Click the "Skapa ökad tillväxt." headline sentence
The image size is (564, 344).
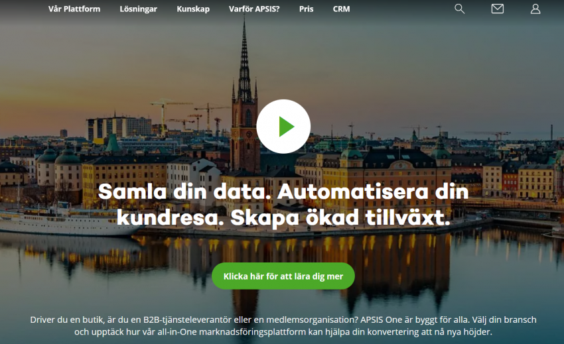340,217
